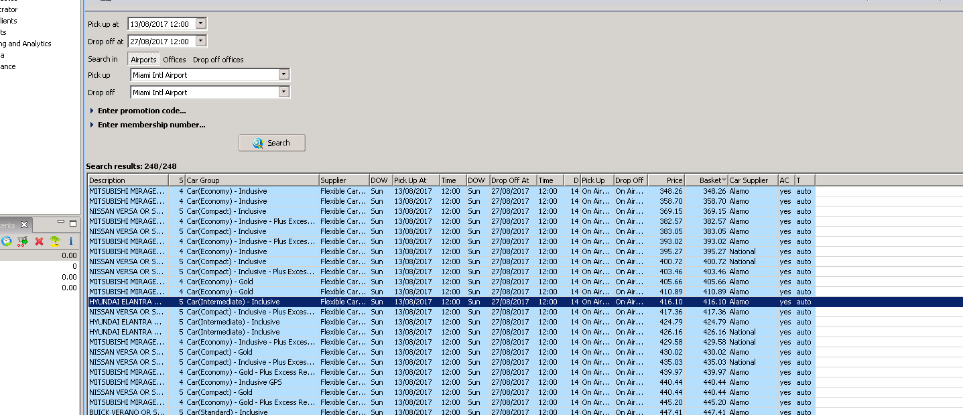Open the Pick up at date dropdown
The width and height of the screenshot is (963, 415).
point(201,23)
